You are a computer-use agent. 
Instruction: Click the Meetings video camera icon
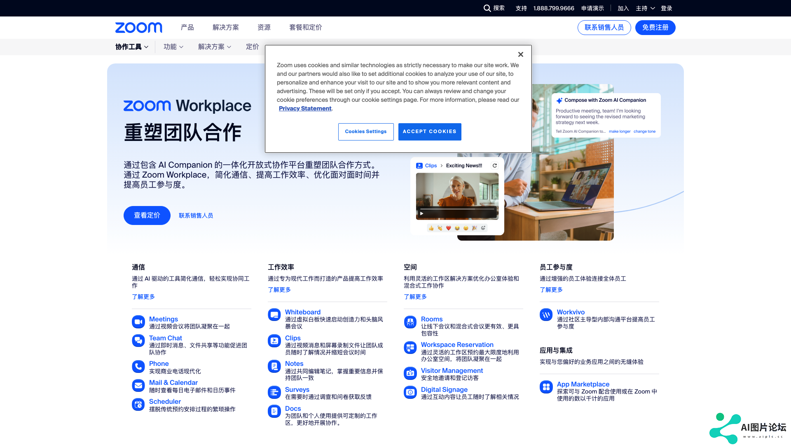(138, 322)
